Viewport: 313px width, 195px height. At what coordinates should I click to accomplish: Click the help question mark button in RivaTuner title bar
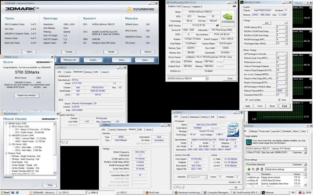308,126
